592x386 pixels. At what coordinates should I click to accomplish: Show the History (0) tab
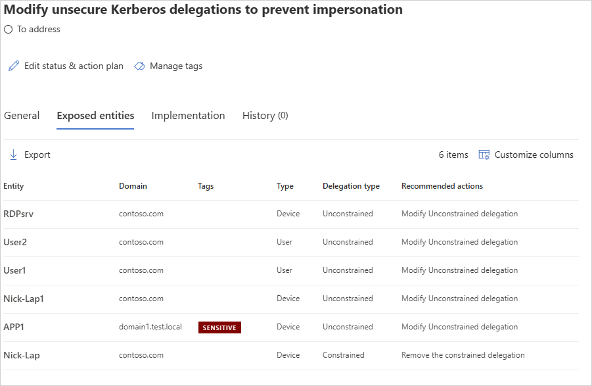pos(265,116)
